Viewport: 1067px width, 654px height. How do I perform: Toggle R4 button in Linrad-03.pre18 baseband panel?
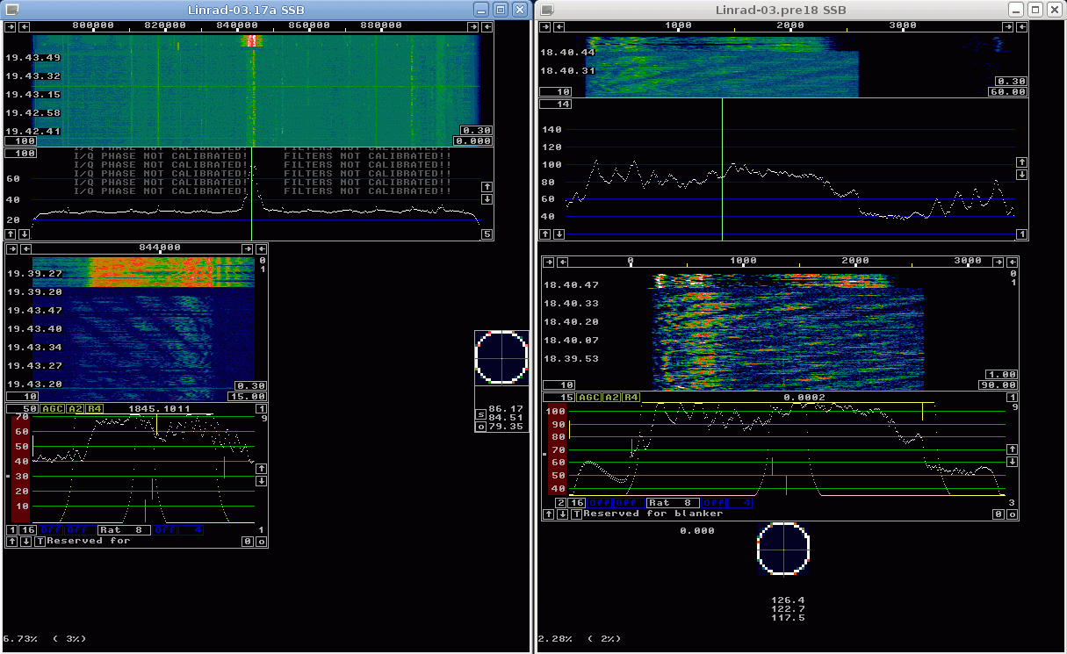click(631, 398)
